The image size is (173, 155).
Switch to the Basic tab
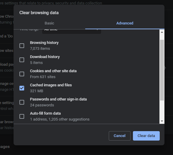tap(49, 23)
